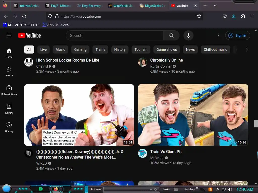The width and height of the screenshot is (258, 193).
Task: Open the MEDIAFIRE ROULETTER bookmark
Action: tap(21, 25)
